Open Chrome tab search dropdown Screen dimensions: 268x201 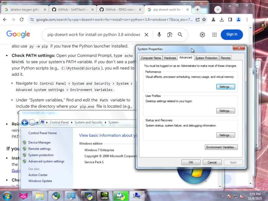[218, 10]
